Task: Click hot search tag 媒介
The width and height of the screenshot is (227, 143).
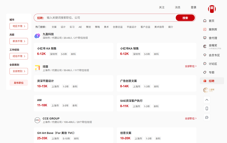Action: [171, 27]
